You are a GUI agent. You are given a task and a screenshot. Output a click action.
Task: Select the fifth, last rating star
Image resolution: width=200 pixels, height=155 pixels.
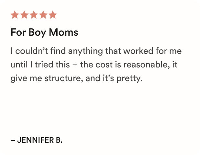[52, 15]
